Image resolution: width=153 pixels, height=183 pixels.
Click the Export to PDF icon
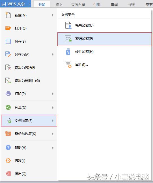coord(8,67)
